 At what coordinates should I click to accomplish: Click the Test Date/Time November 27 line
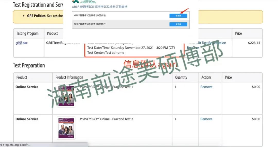pyautogui.click(x=131, y=48)
